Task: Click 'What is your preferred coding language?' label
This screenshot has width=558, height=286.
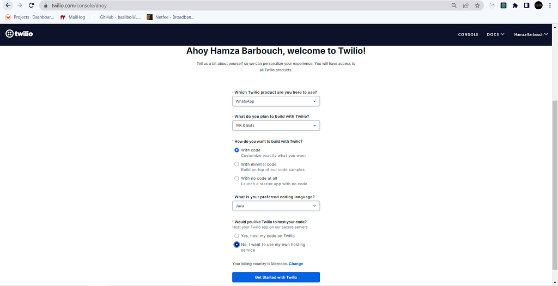Action: (275, 197)
